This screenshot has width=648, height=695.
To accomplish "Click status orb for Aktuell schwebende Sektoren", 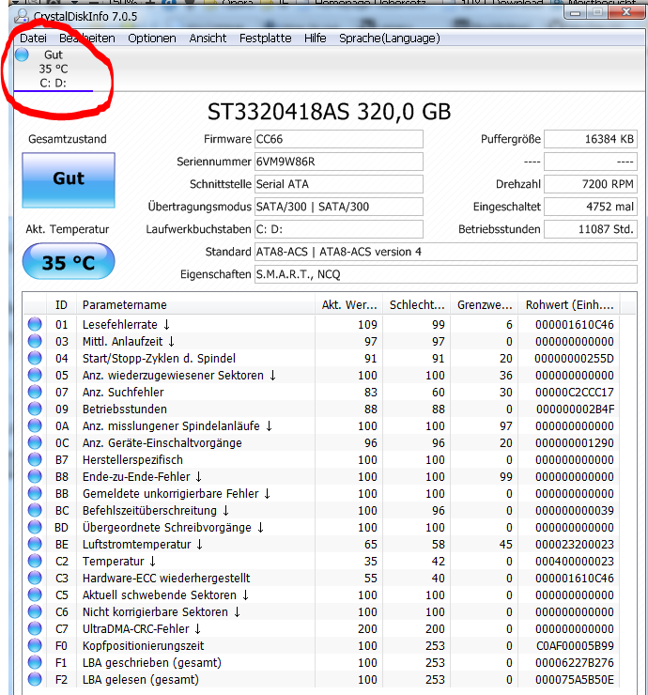I will coord(35,595).
